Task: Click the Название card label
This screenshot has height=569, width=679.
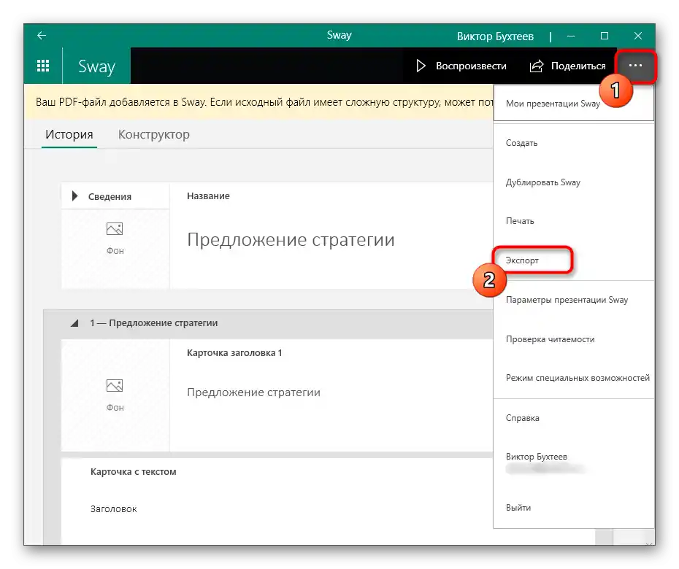Action: pyautogui.click(x=208, y=196)
